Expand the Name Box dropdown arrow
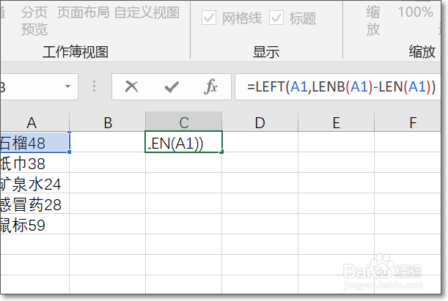This screenshot has width=448, height=301. [x=67, y=87]
